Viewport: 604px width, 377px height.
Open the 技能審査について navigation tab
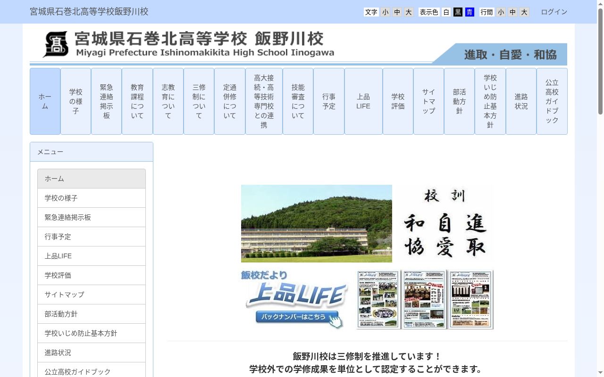298,101
